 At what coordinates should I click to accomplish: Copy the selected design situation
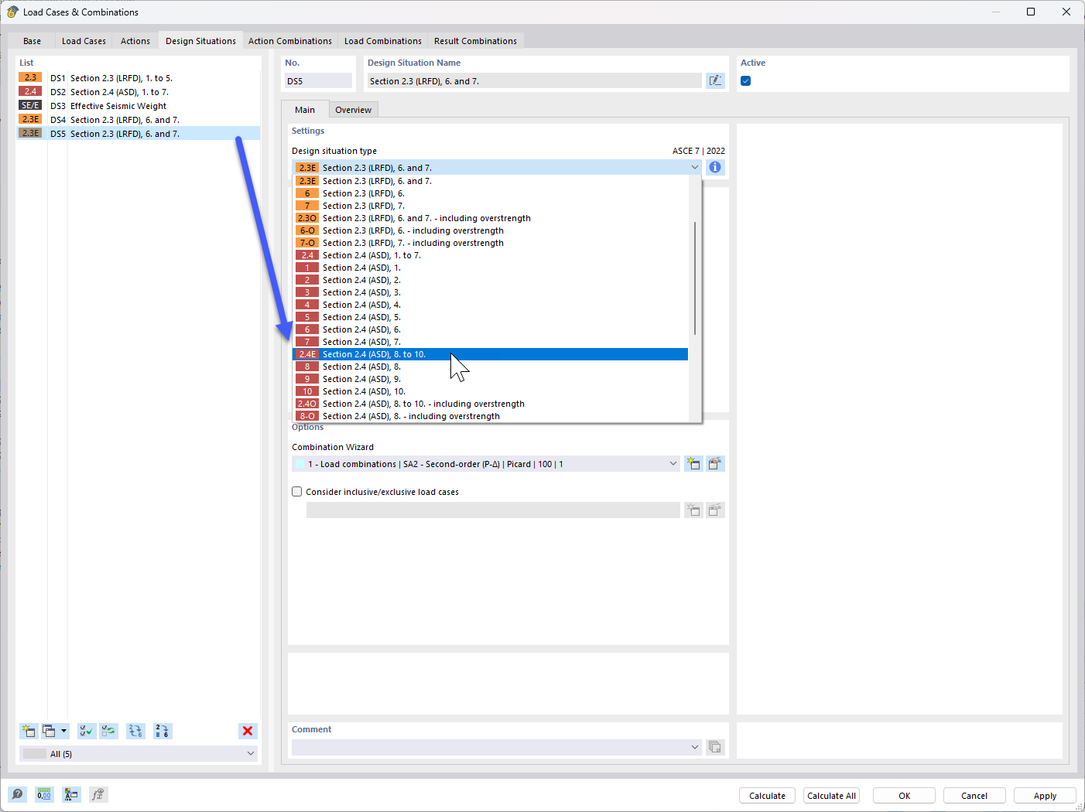tap(49, 731)
